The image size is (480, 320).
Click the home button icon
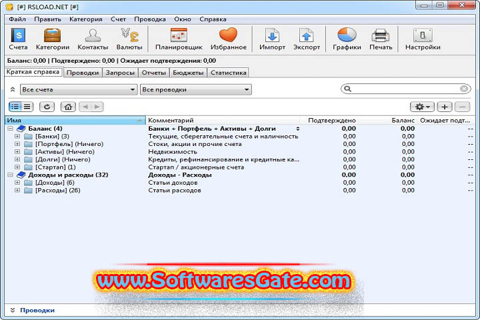click(68, 107)
